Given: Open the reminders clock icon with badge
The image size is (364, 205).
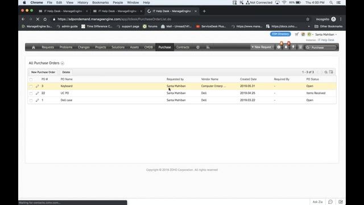Looking at the screenshot, I should [279, 47].
